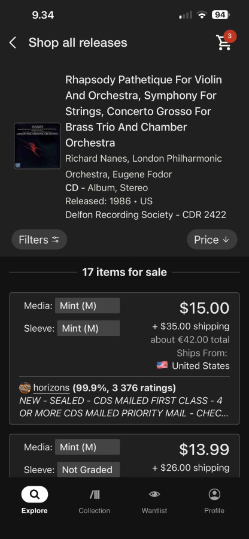Tap the battery indicator in status bar

click(x=221, y=15)
